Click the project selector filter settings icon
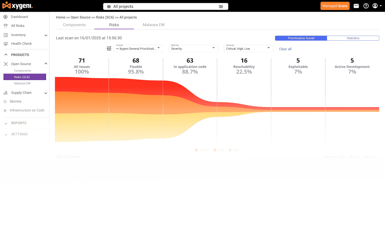385x235 pixels. click(221, 7)
